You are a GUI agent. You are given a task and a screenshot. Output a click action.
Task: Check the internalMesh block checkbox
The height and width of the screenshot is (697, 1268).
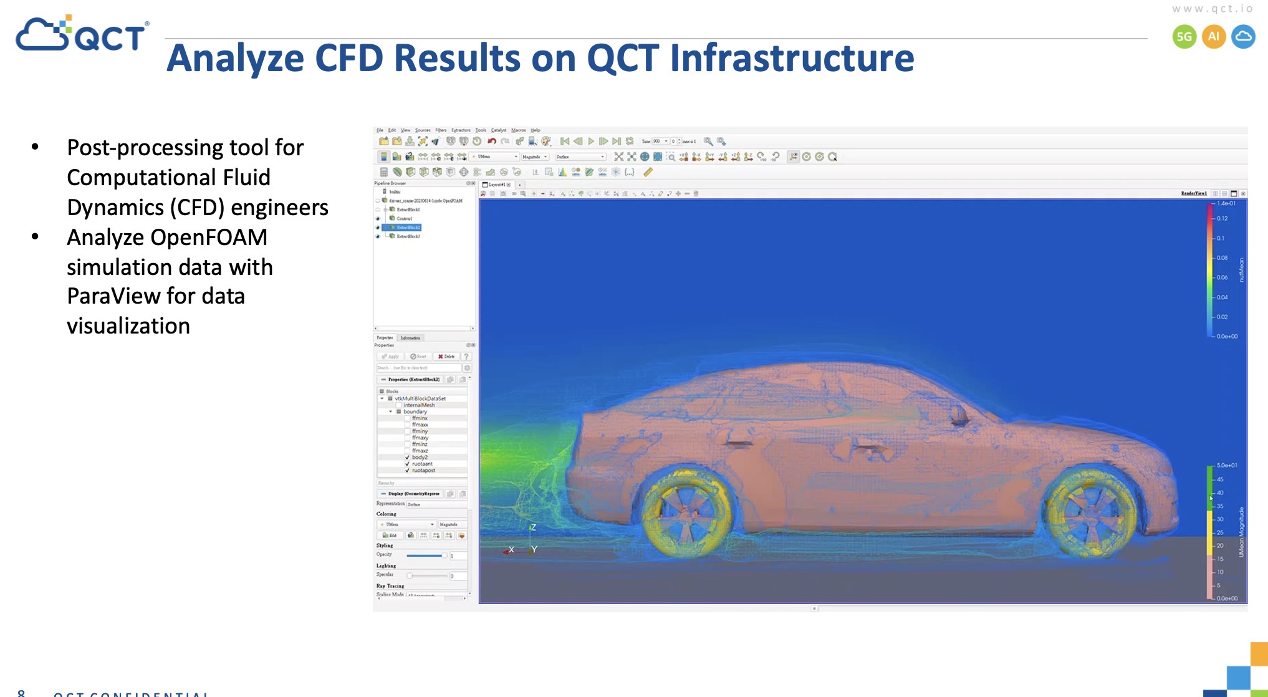pyautogui.click(x=399, y=405)
